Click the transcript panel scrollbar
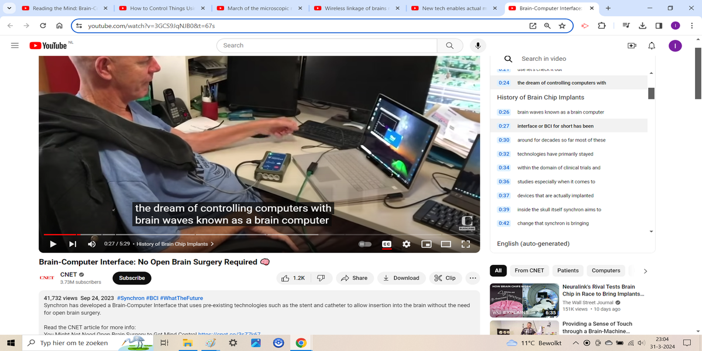The height and width of the screenshot is (351, 702). (651, 94)
